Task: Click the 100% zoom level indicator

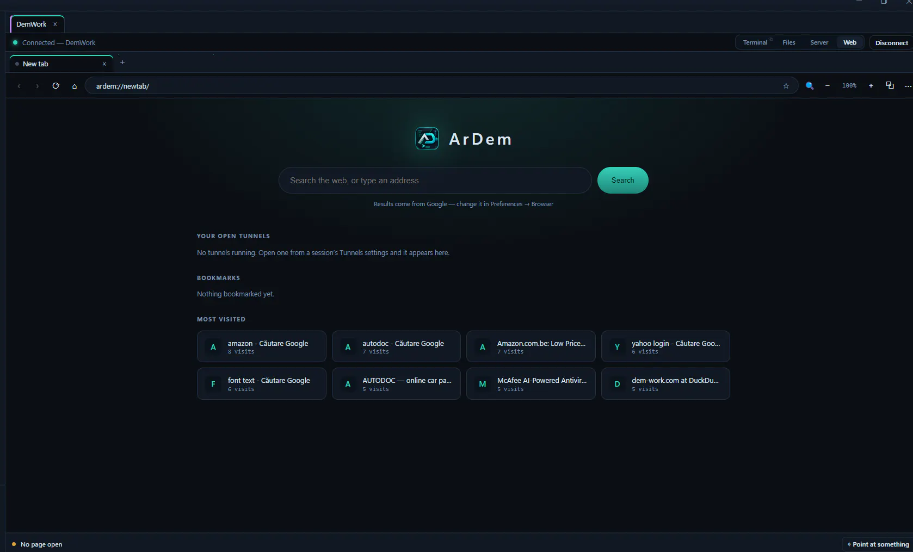Action: 849,86
